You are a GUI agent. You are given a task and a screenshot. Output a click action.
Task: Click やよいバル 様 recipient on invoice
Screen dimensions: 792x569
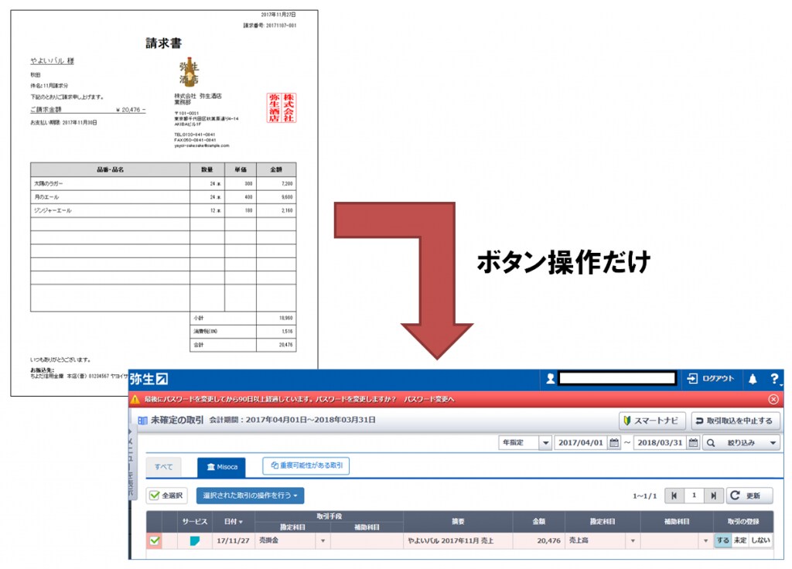[52, 61]
